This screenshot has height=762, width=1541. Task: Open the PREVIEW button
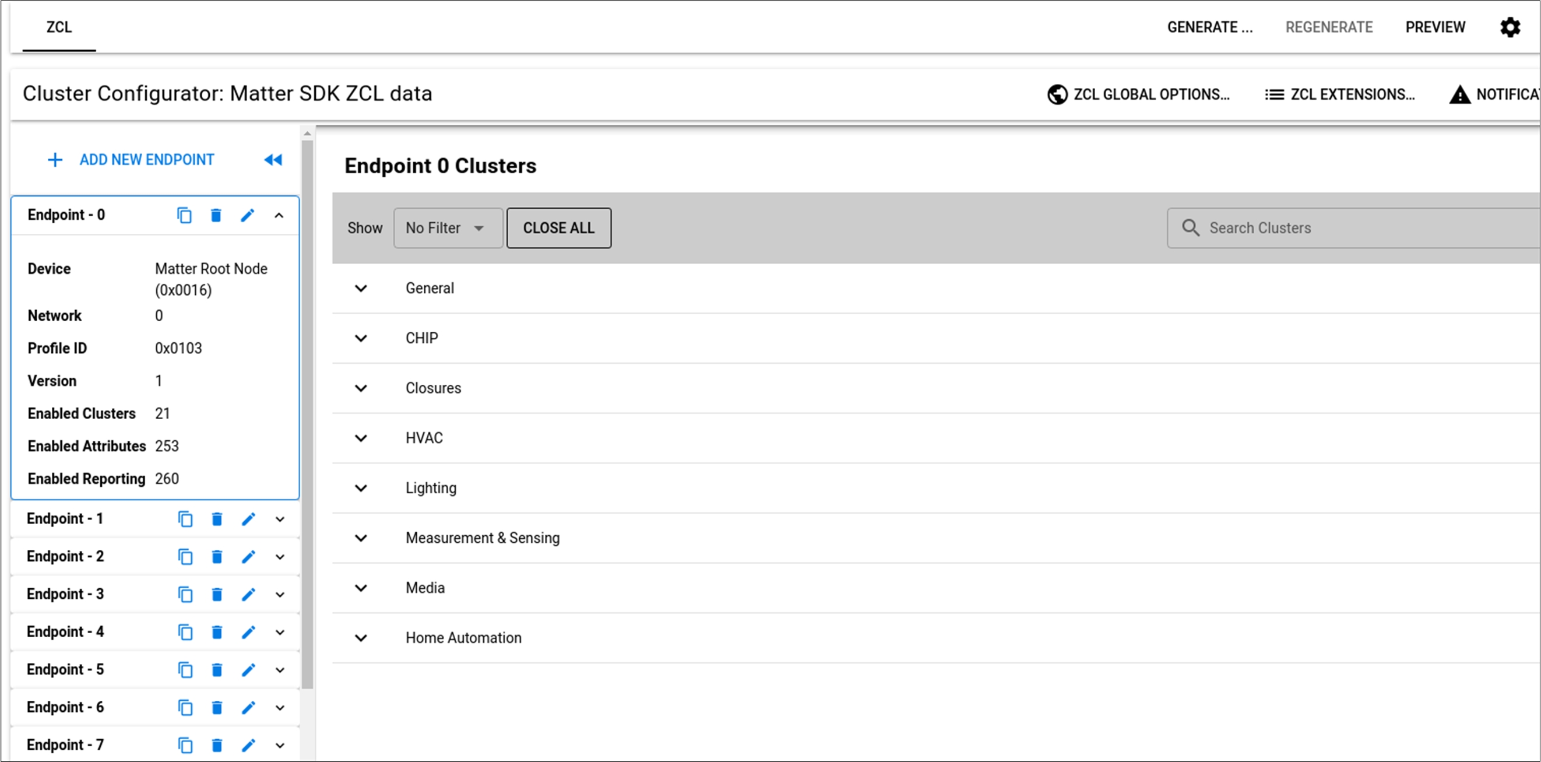[x=1435, y=27]
